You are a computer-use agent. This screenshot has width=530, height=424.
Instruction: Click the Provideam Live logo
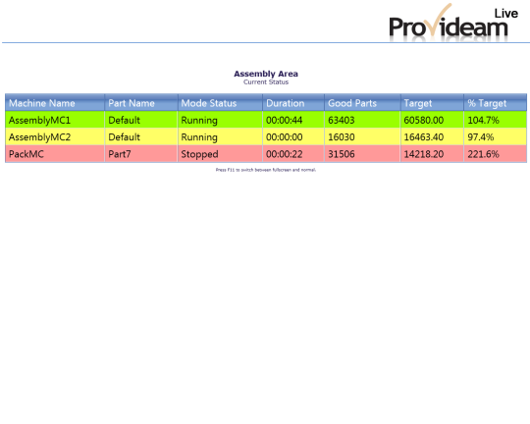pos(453,22)
